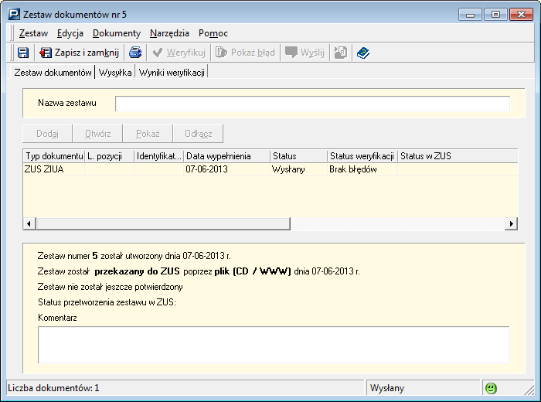Viewport: 541px width, 402px height.
Task: Click inside the Komentarz text area
Action: click(274, 345)
